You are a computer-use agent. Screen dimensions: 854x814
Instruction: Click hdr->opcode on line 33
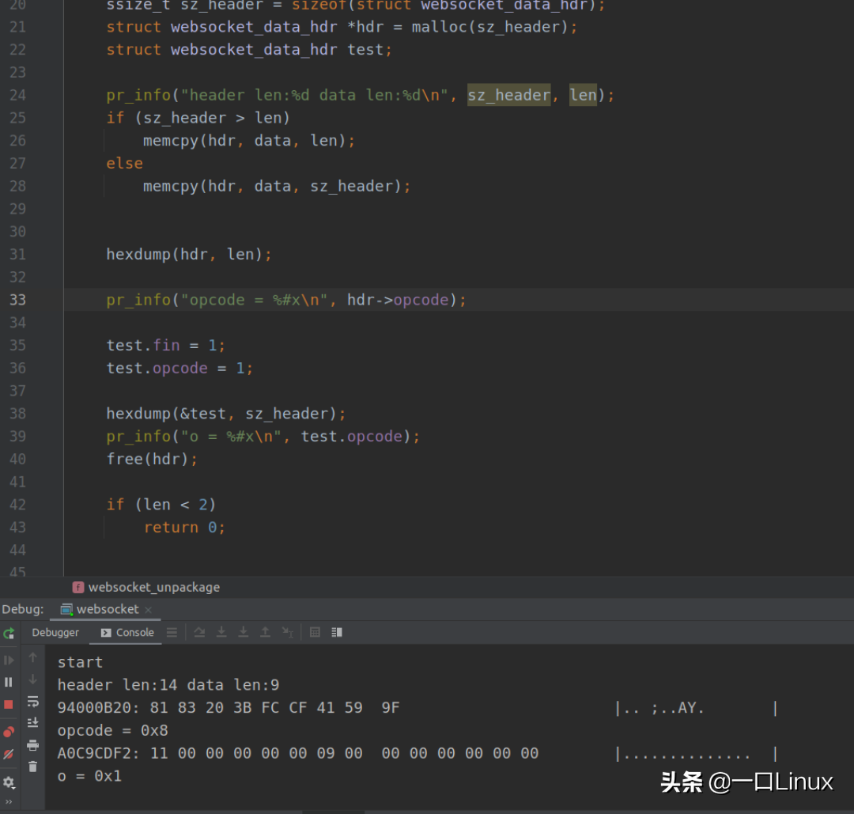(398, 301)
